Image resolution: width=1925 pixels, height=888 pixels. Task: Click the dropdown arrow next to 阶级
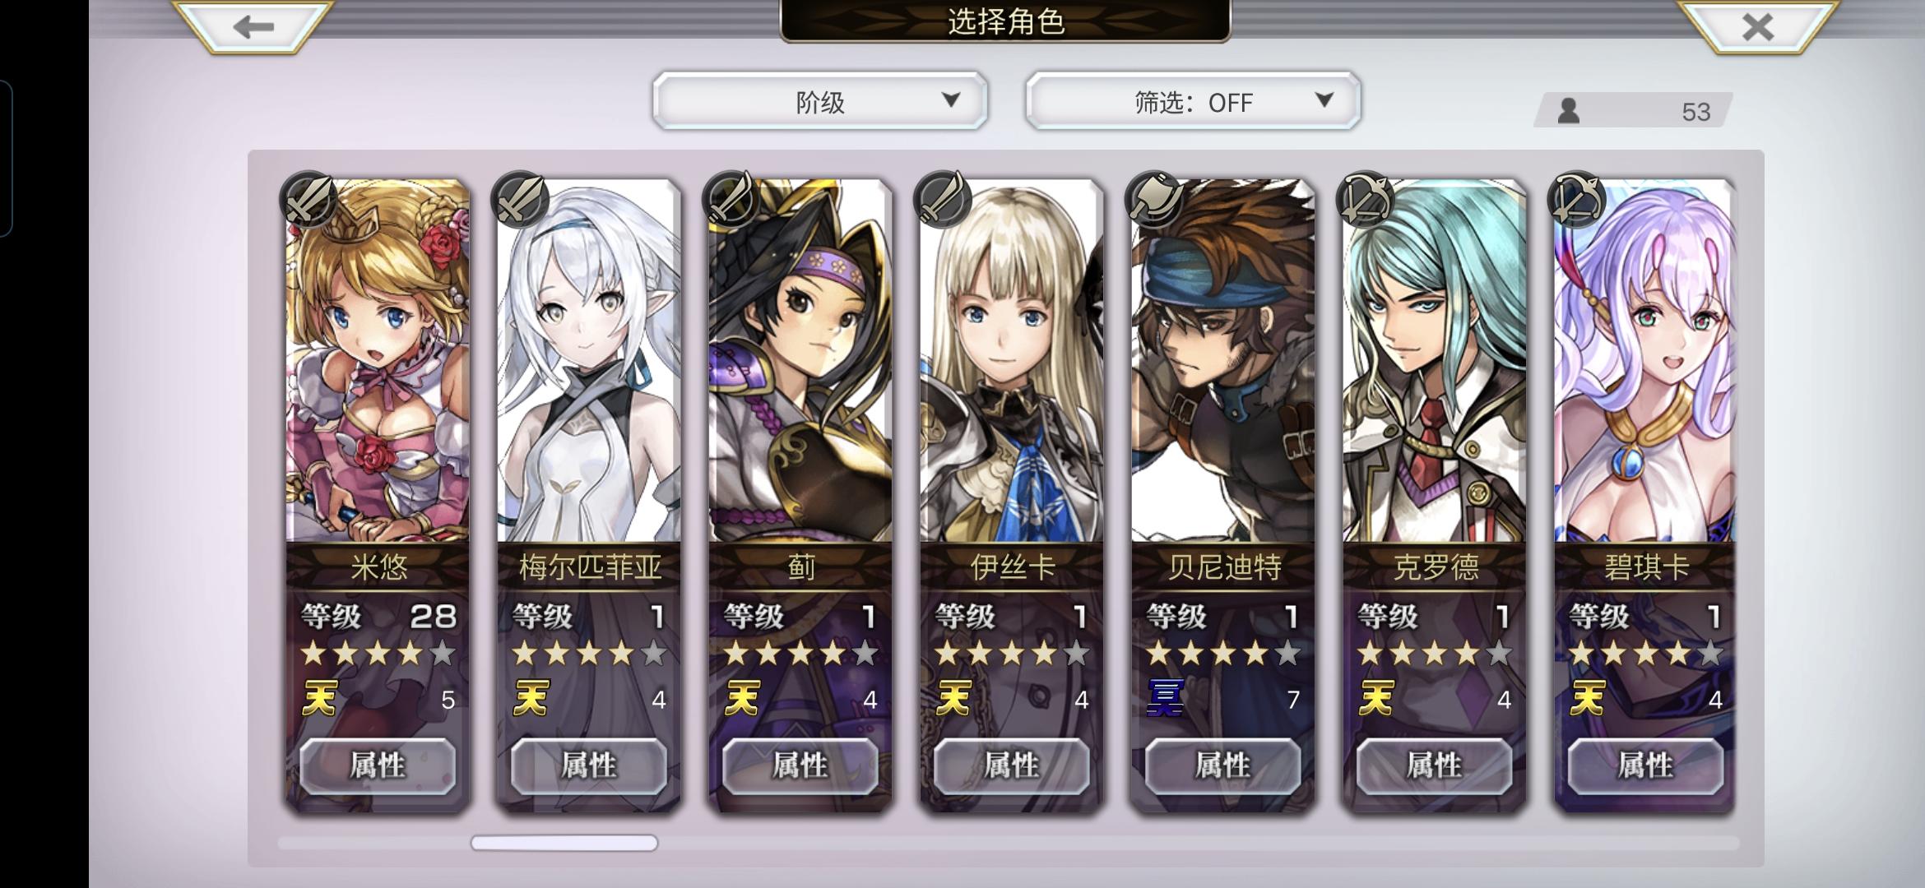tap(951, 100)
